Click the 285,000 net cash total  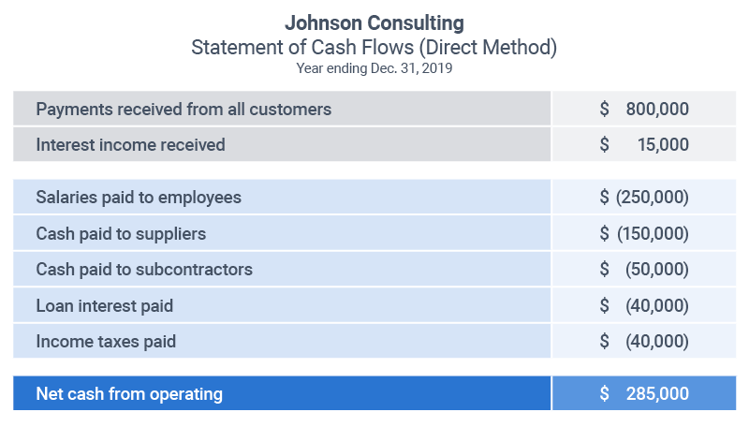tap(657, 394)
